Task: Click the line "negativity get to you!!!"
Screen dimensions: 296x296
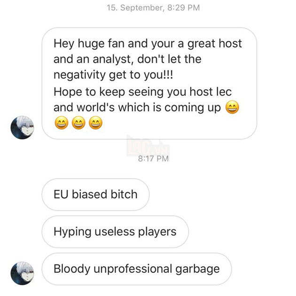Action: (113, 75)
